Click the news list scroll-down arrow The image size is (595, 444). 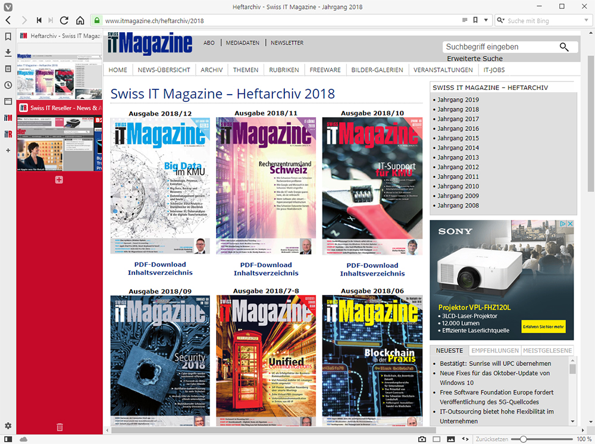coord(572,421)
